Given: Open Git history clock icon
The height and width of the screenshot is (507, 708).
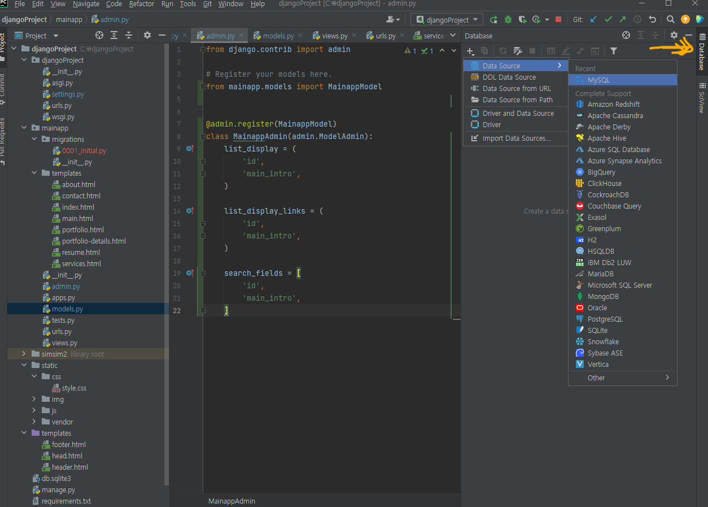Looking at the screenshot, I should (637, 19).
